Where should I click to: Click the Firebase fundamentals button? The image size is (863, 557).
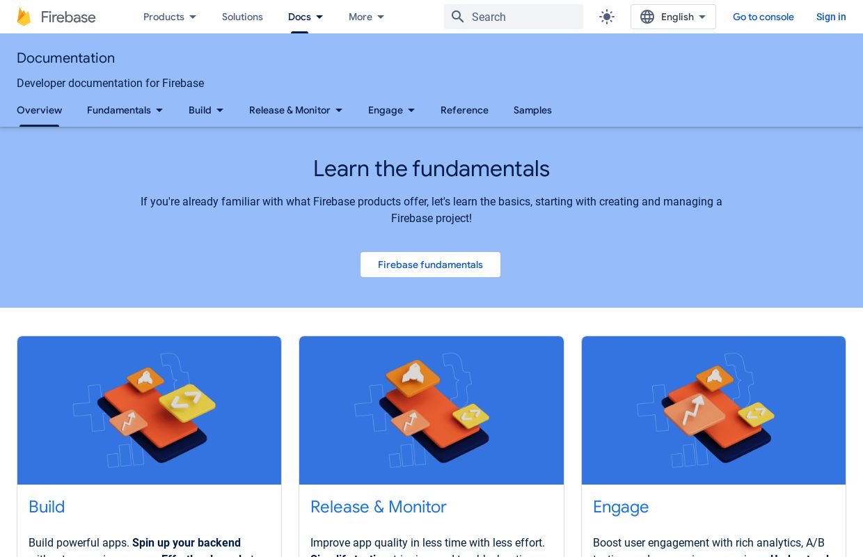[430, 265]
